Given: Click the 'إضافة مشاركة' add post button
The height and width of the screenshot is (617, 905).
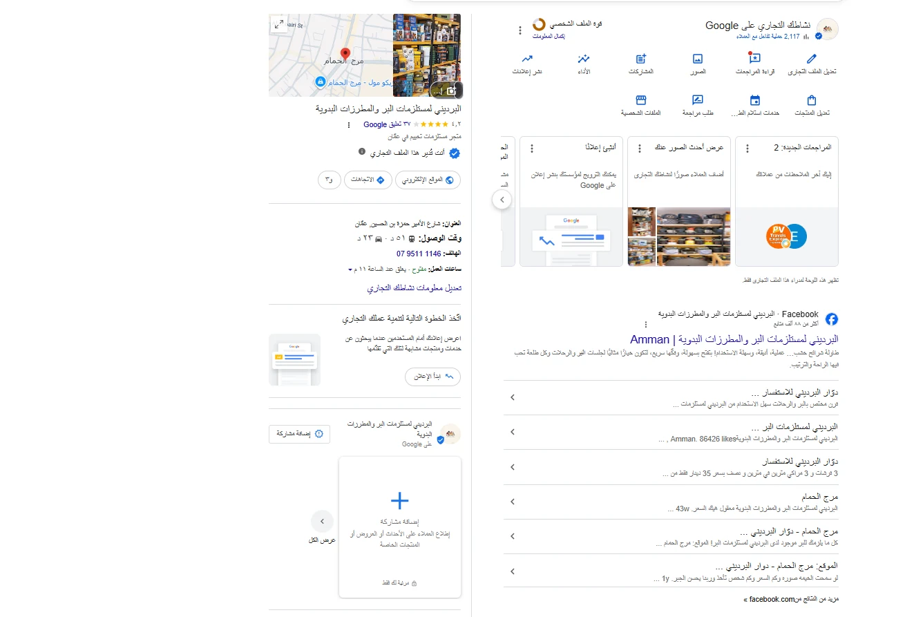Looking at the screenshot, I should point(299,434).
